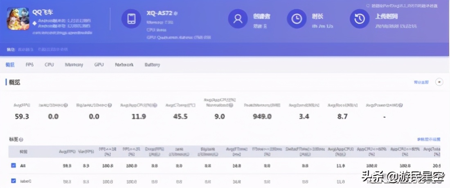
Task: Click the round button right of overview header
Action: (x=439, y=82)
